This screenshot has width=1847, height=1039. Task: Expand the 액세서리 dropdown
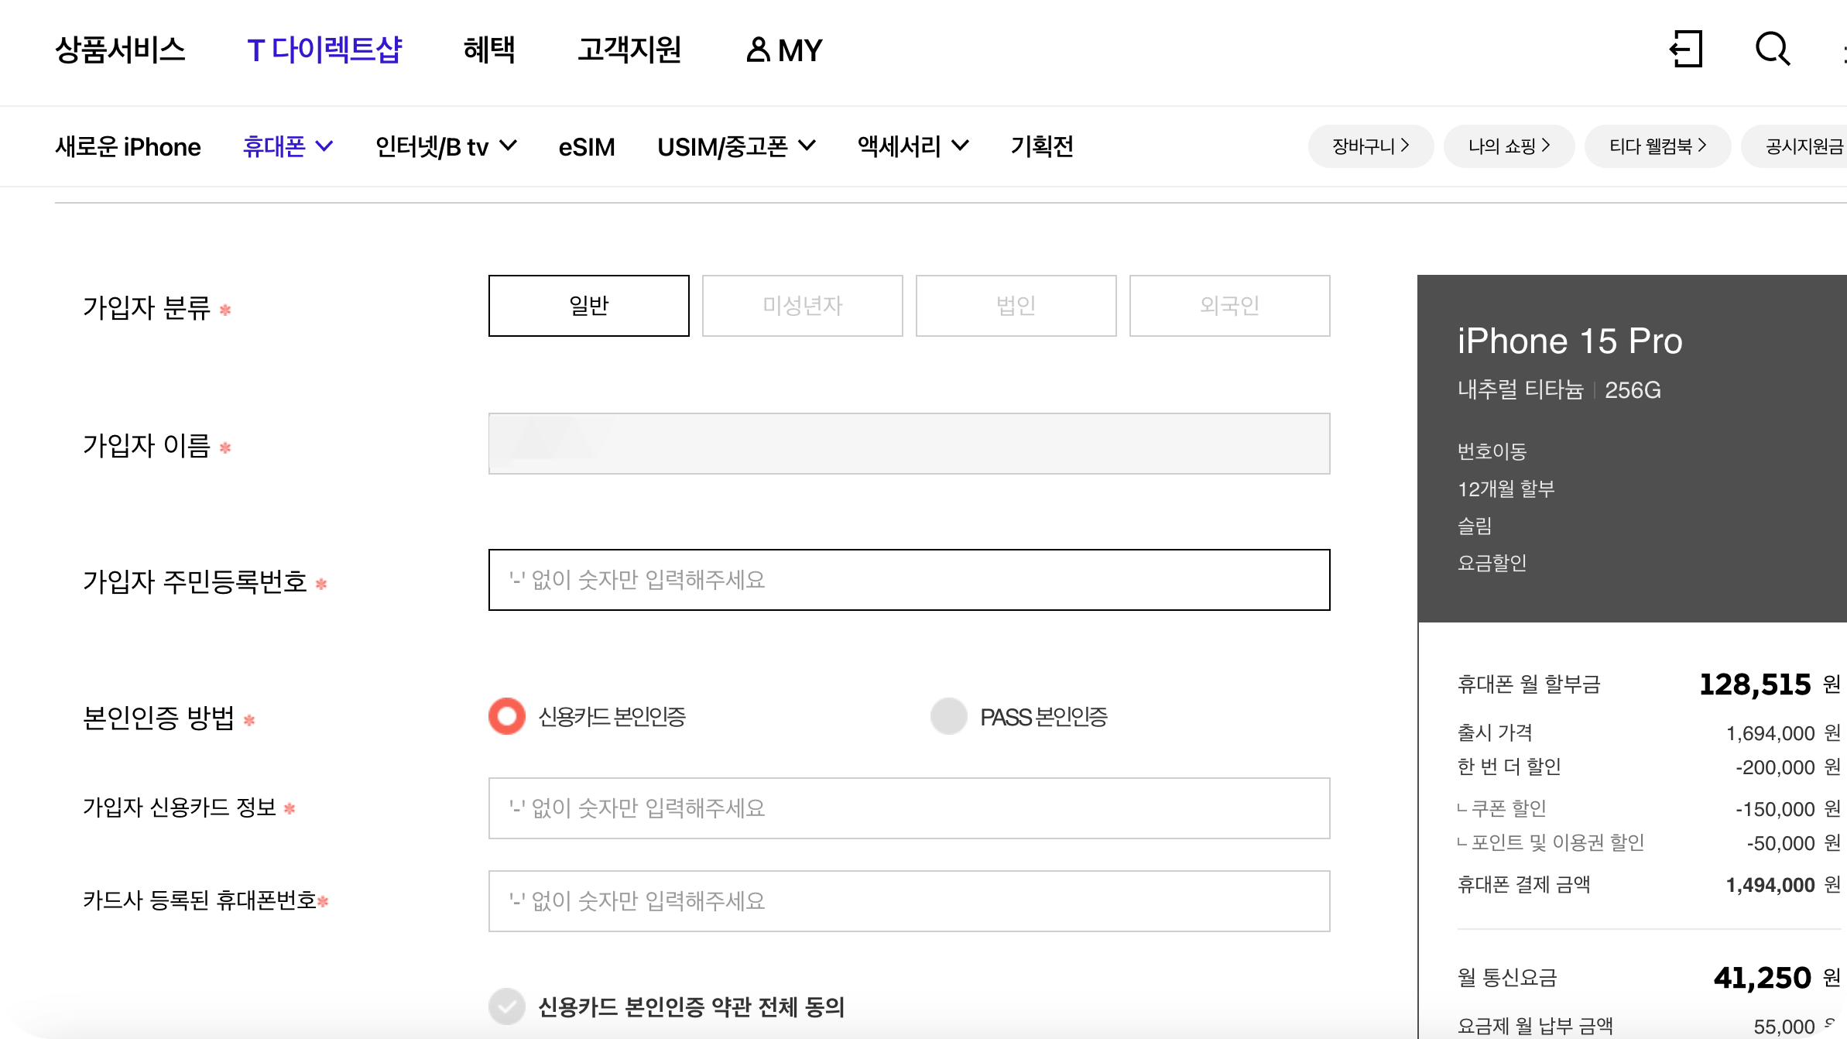pyautogui.click(x=913, y=146)
